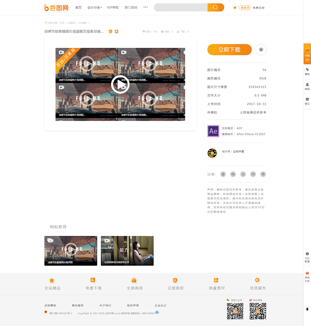Open the 关于我们 footer link

coord(105,306)
